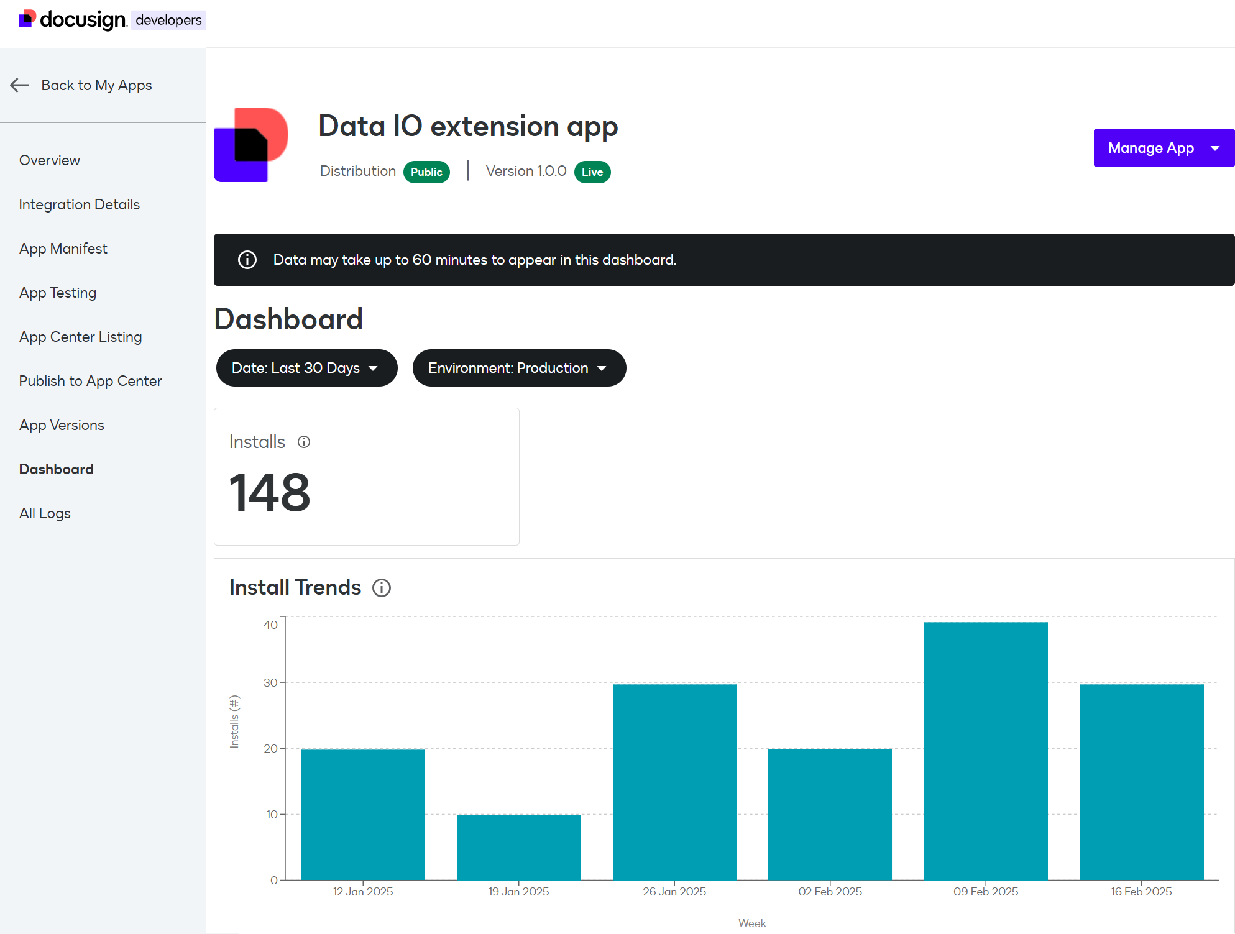Open the Installs metric info tooltip
The image size is (1235, 934).
304,442
